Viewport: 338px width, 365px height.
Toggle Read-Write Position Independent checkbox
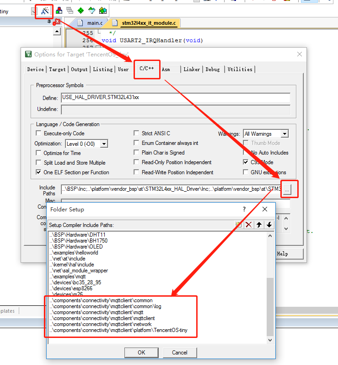pos(136,172)
